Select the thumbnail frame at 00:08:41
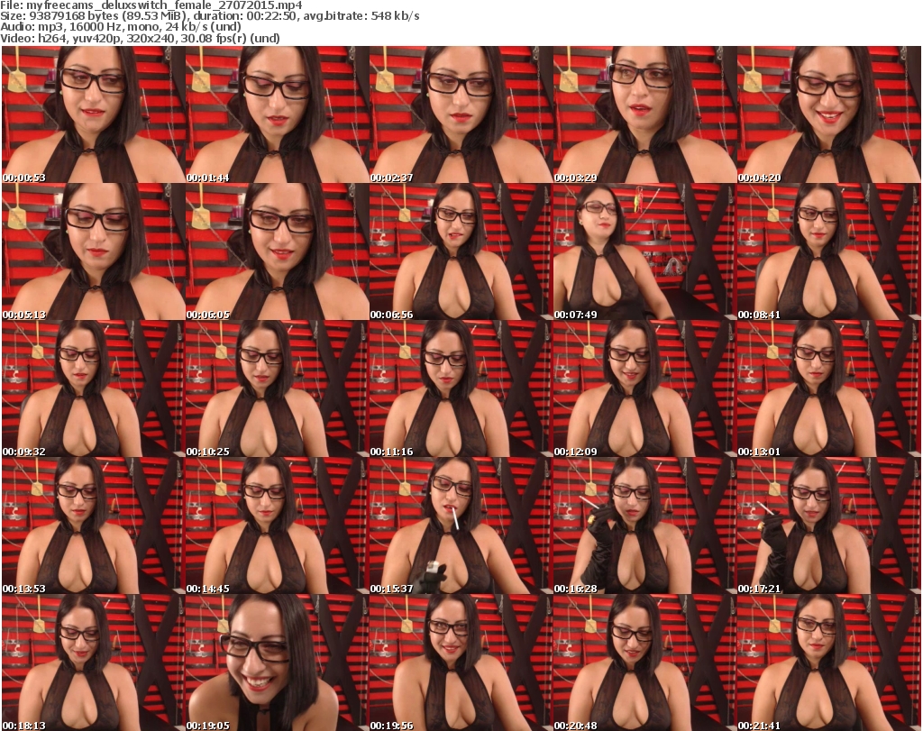Image resolution: width=923 pixels, height=731 pixels. point(828,251)
